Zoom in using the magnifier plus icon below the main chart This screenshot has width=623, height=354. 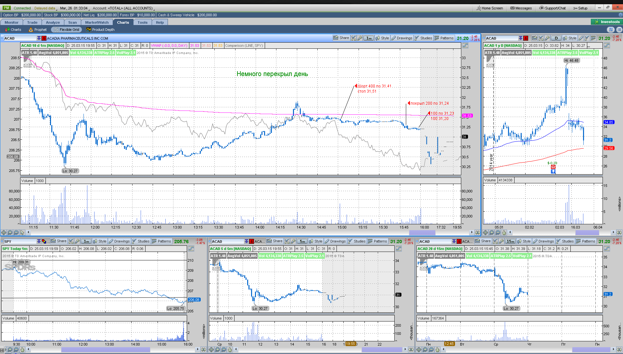tap(10, 232)
